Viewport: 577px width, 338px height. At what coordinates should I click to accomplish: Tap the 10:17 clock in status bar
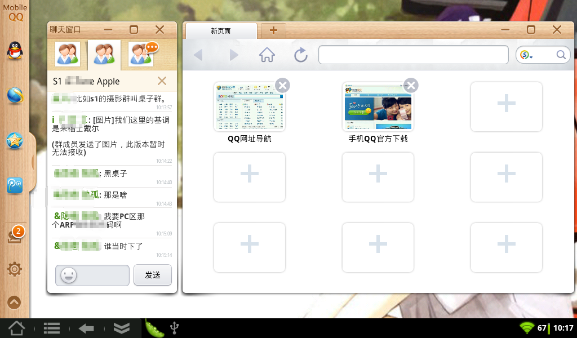point(563,328)
